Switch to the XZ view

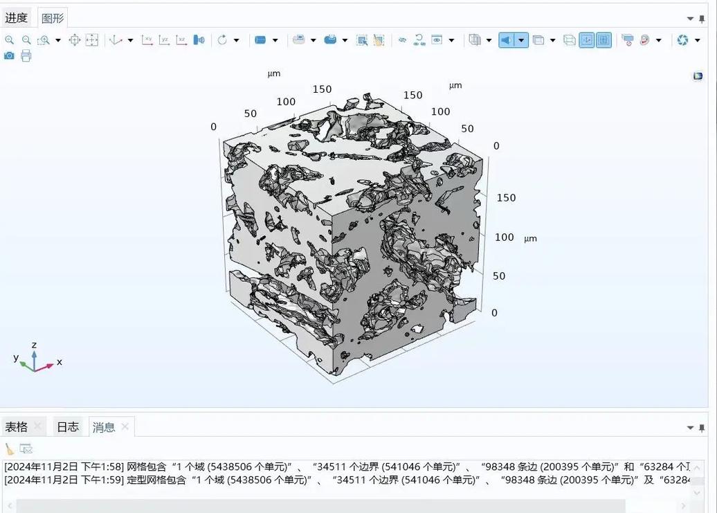181,40
